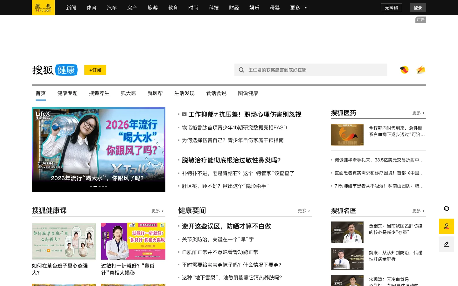
Task: Click the search input field
Action: (x=311, y=70)
